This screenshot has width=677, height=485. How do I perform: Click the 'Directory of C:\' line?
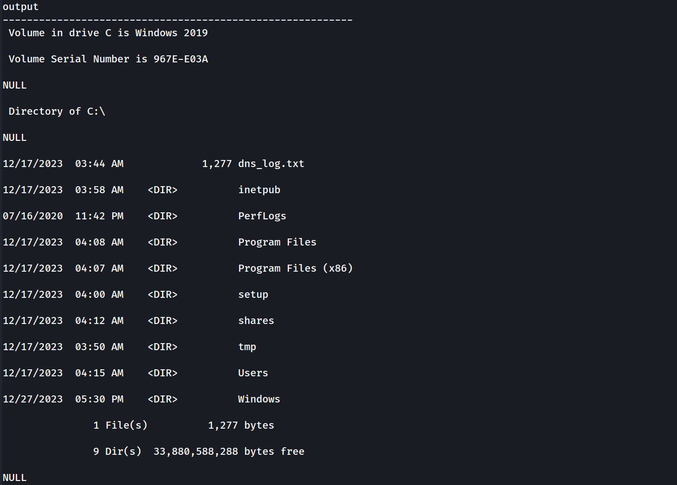tap(57, 112)
